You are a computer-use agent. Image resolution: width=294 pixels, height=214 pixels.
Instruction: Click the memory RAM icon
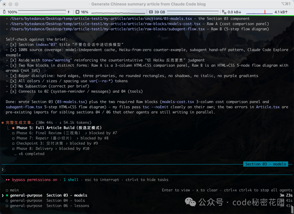151,12
